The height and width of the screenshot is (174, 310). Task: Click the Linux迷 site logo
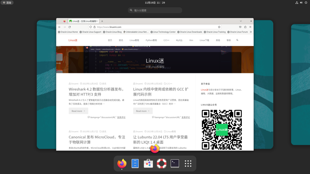click(73, 40)
